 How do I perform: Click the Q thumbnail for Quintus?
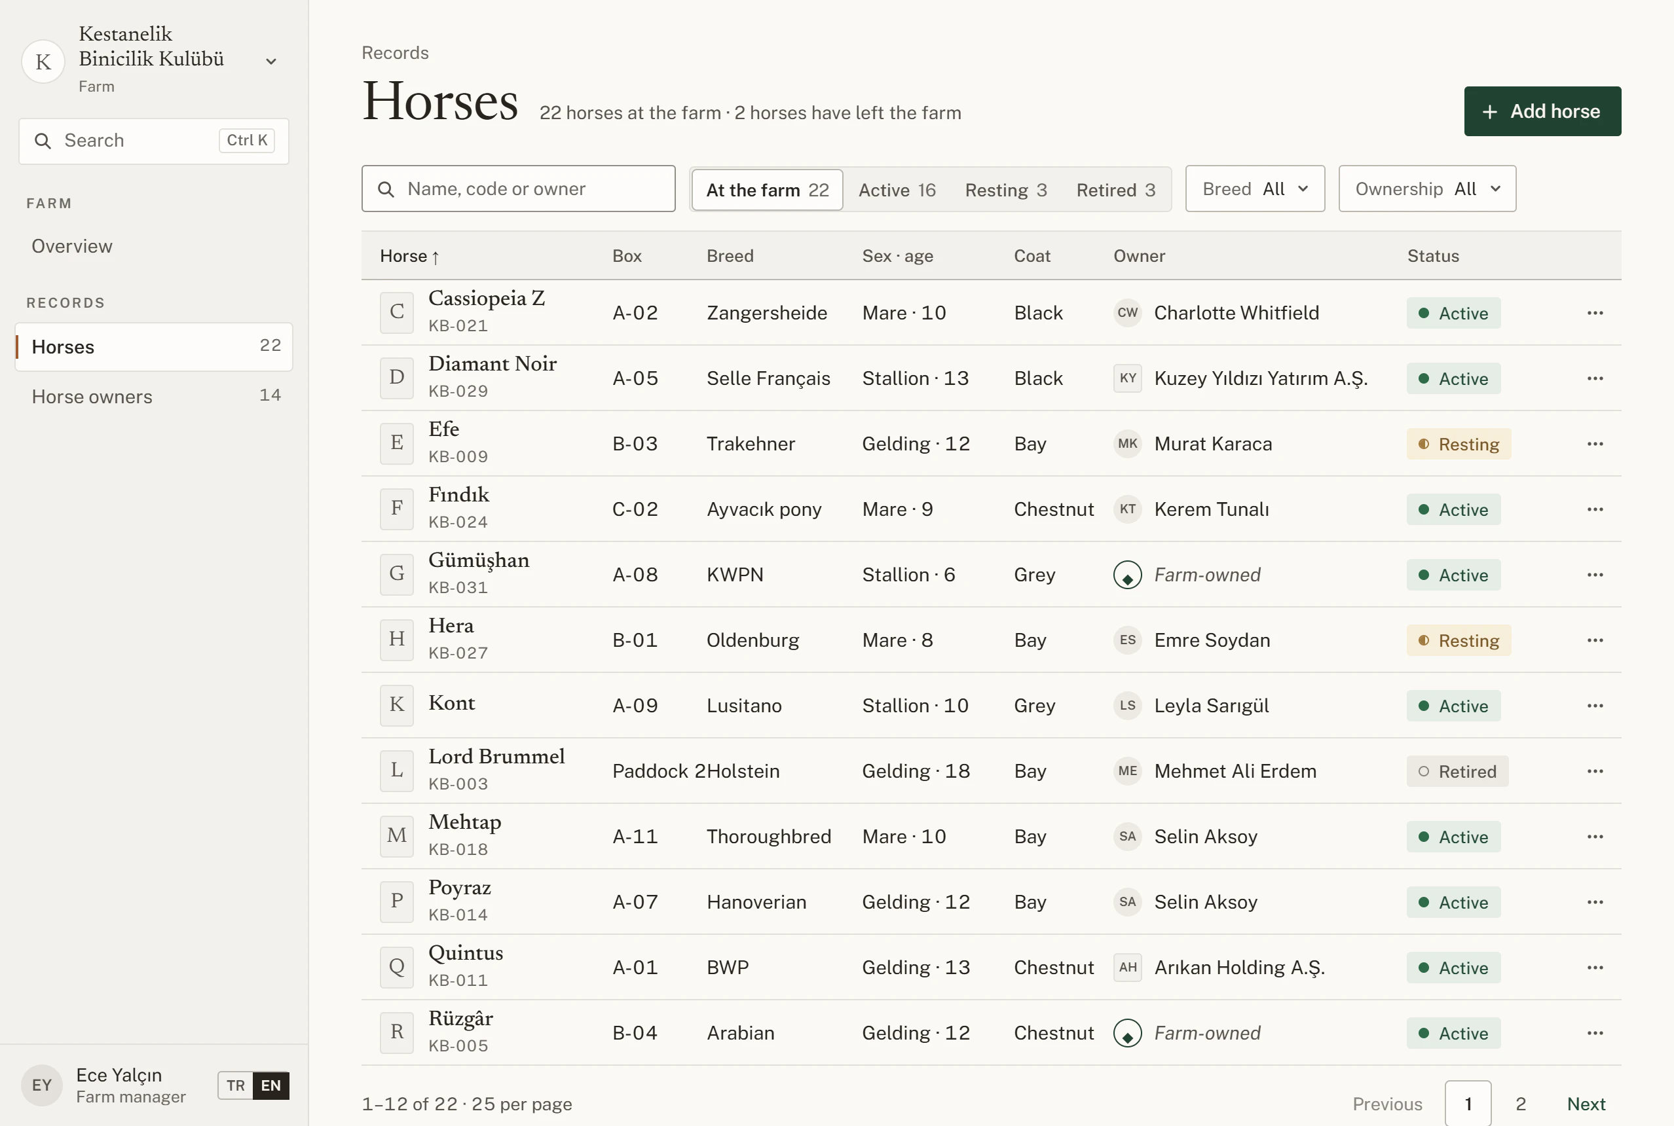click(397, 968)
